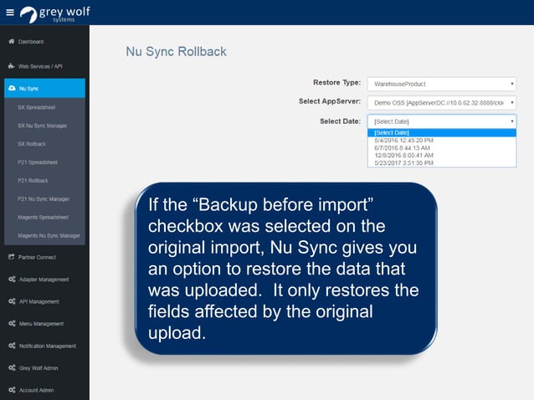Open Web Services / API menu label
The image size is (534, 400).
(x=40, y=66)
